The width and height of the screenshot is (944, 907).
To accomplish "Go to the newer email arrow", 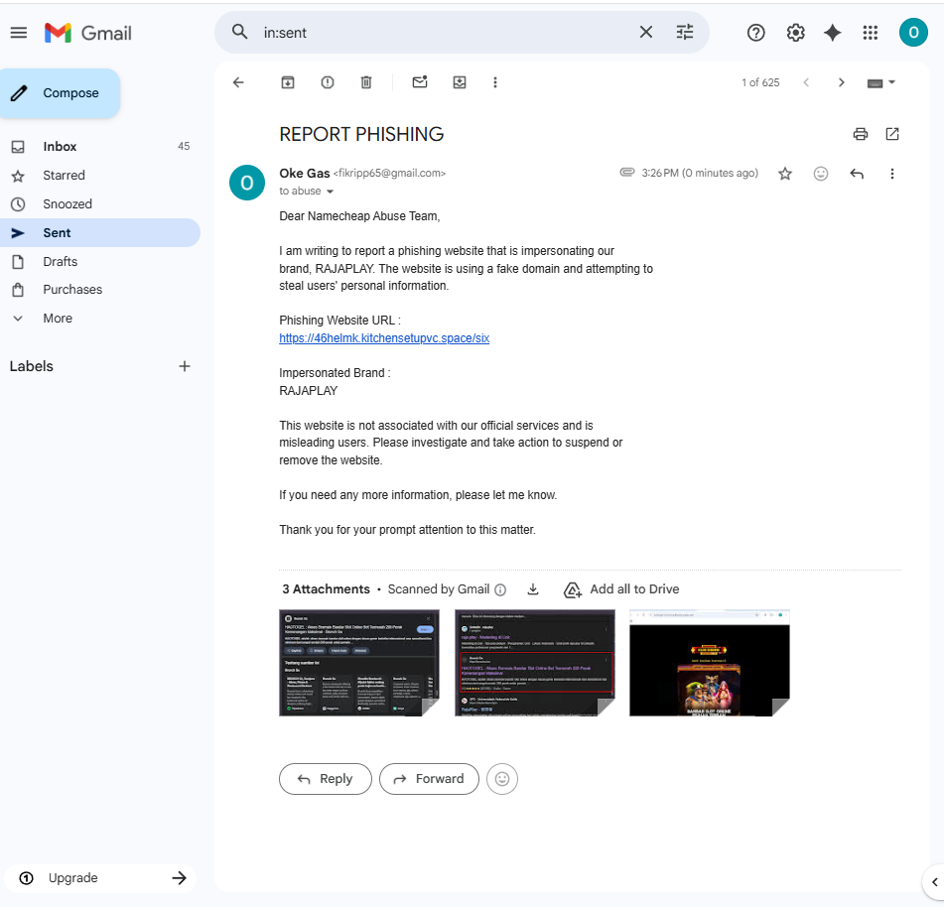I will point(806,82).
